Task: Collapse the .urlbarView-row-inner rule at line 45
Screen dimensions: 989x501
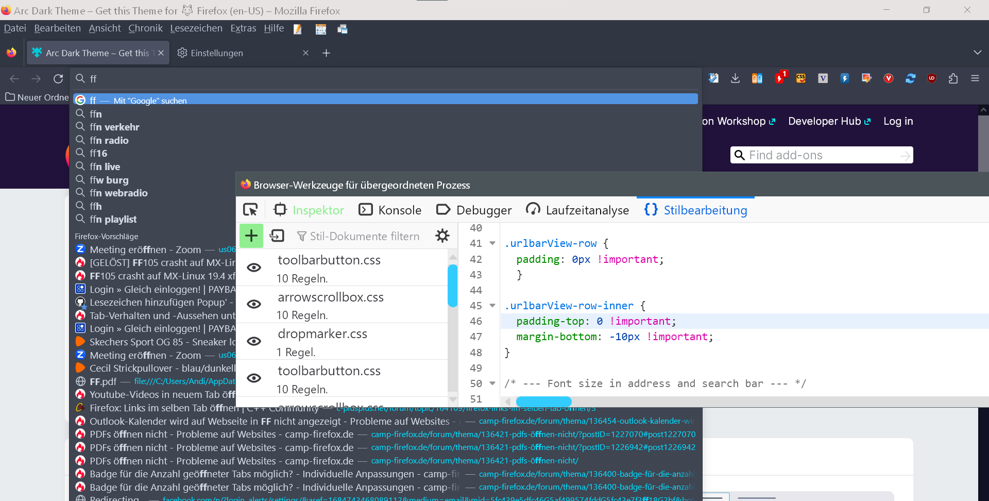Action: [x=492, y=306]
